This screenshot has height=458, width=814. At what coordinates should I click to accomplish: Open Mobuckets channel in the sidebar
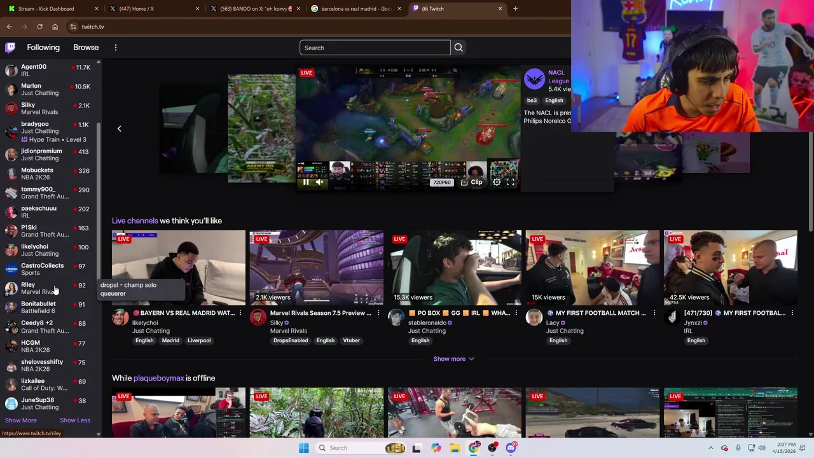pos(48,174)
